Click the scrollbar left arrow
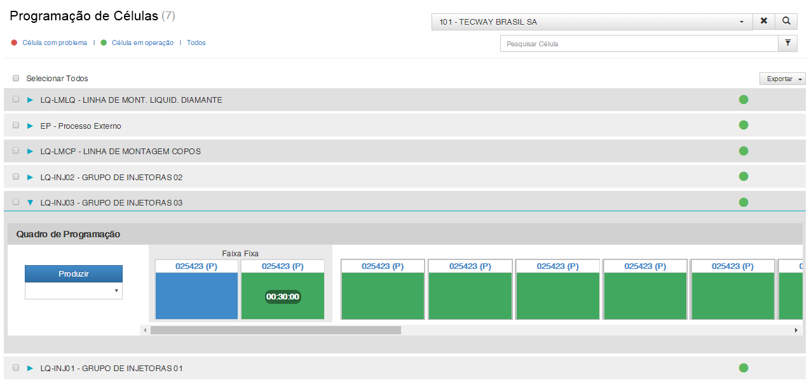This screenshot has height=380, width=809. pyautogui.click(x=145, y=330)
